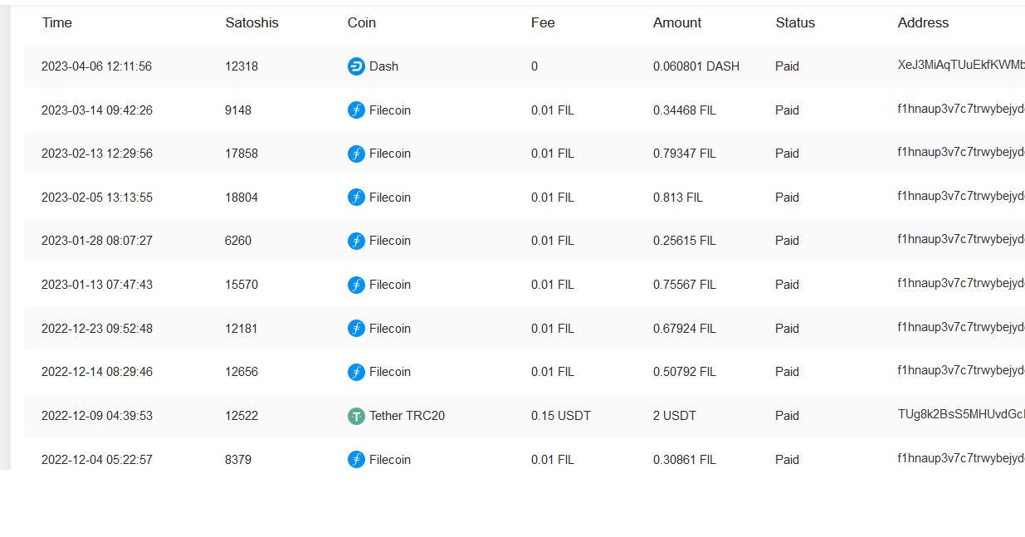
Task: Click the Dash coin name text
Action: (384, 66)
